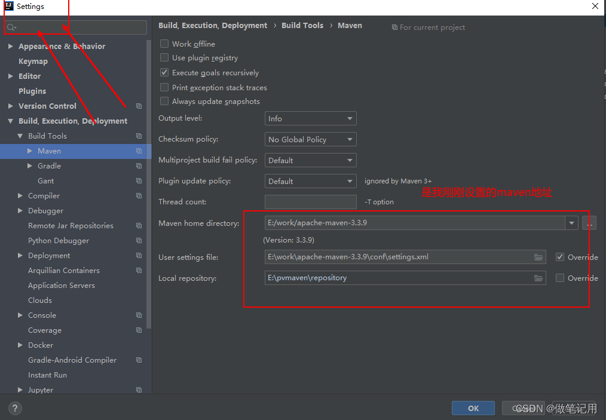
Task: Click Build, Execution, Deployment breadcrumb
Action: tap(213, 26)
